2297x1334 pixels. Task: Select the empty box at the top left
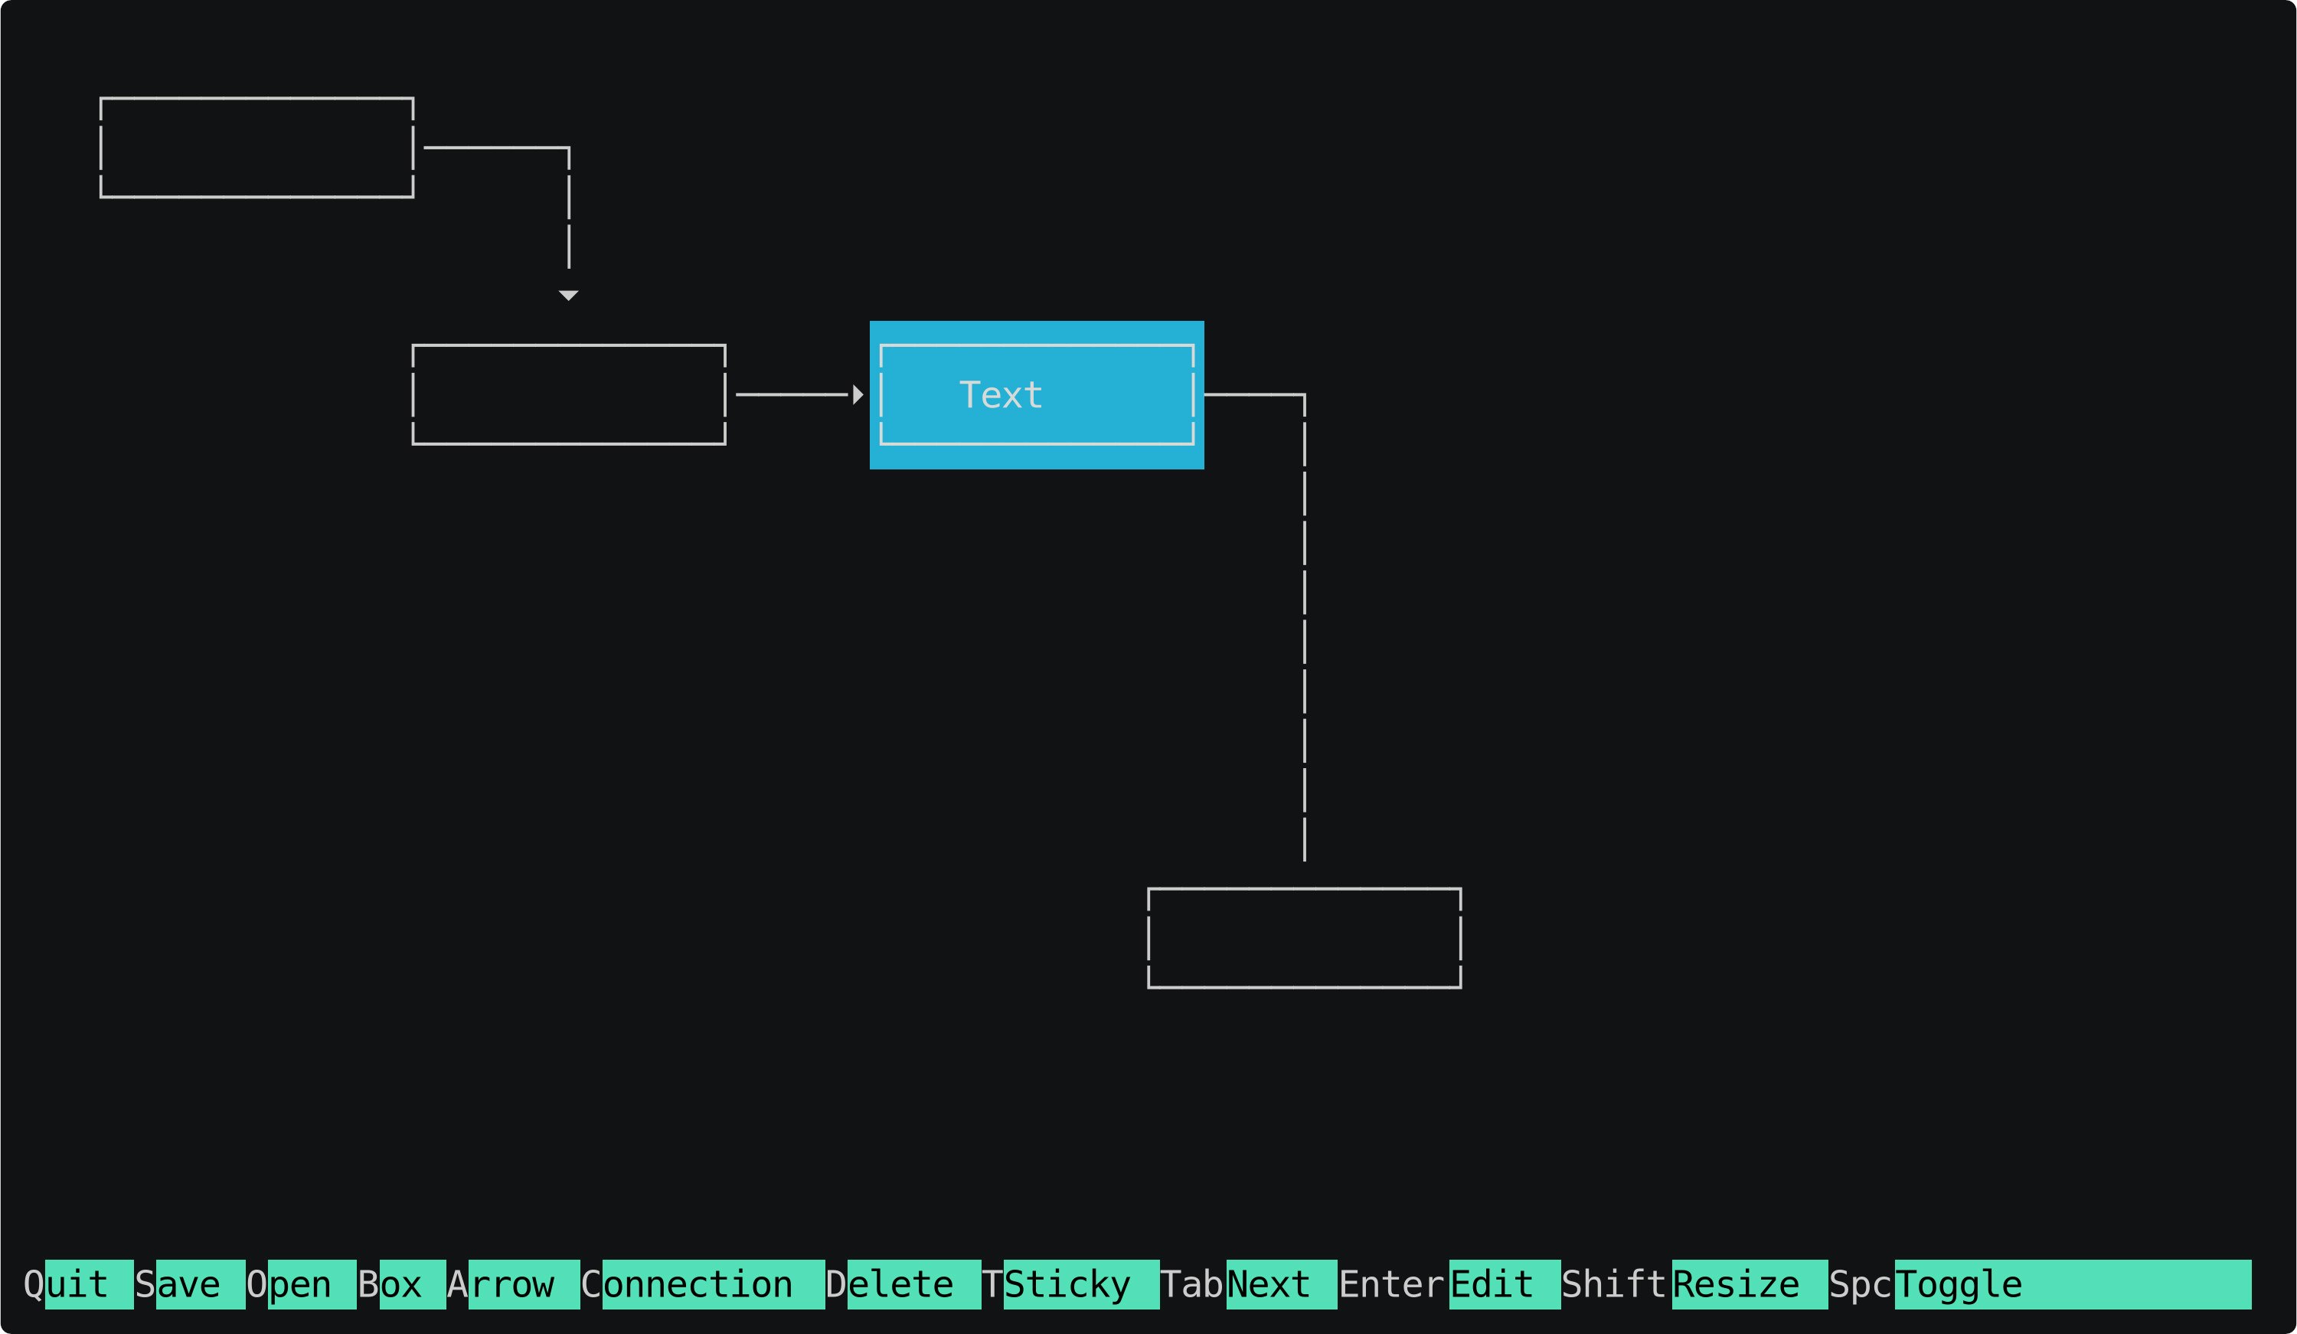(257, 148)
